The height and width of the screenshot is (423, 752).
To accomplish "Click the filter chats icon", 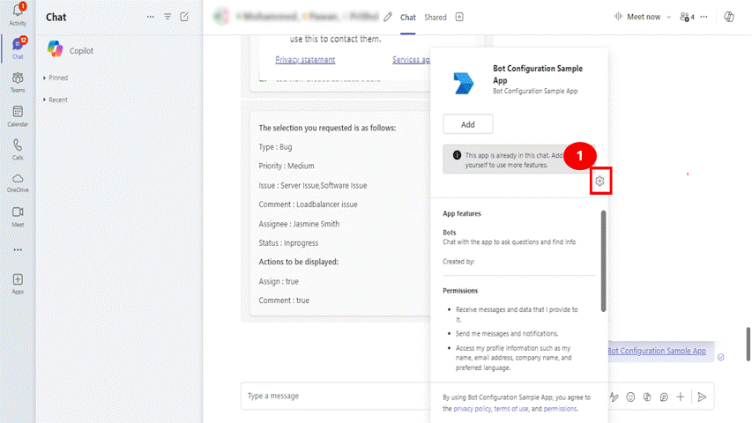I will (168, 17).
